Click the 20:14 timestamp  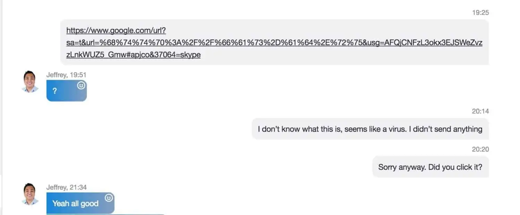480,111
